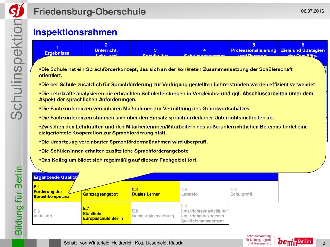Click the 'Senatsverwaltung für Bildung' text
The image size is (330, 247).
click(259, 240)
